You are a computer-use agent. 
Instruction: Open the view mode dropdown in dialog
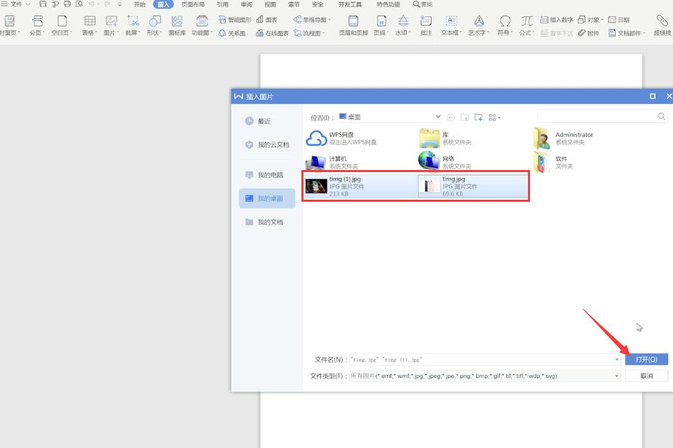point(494,117)
